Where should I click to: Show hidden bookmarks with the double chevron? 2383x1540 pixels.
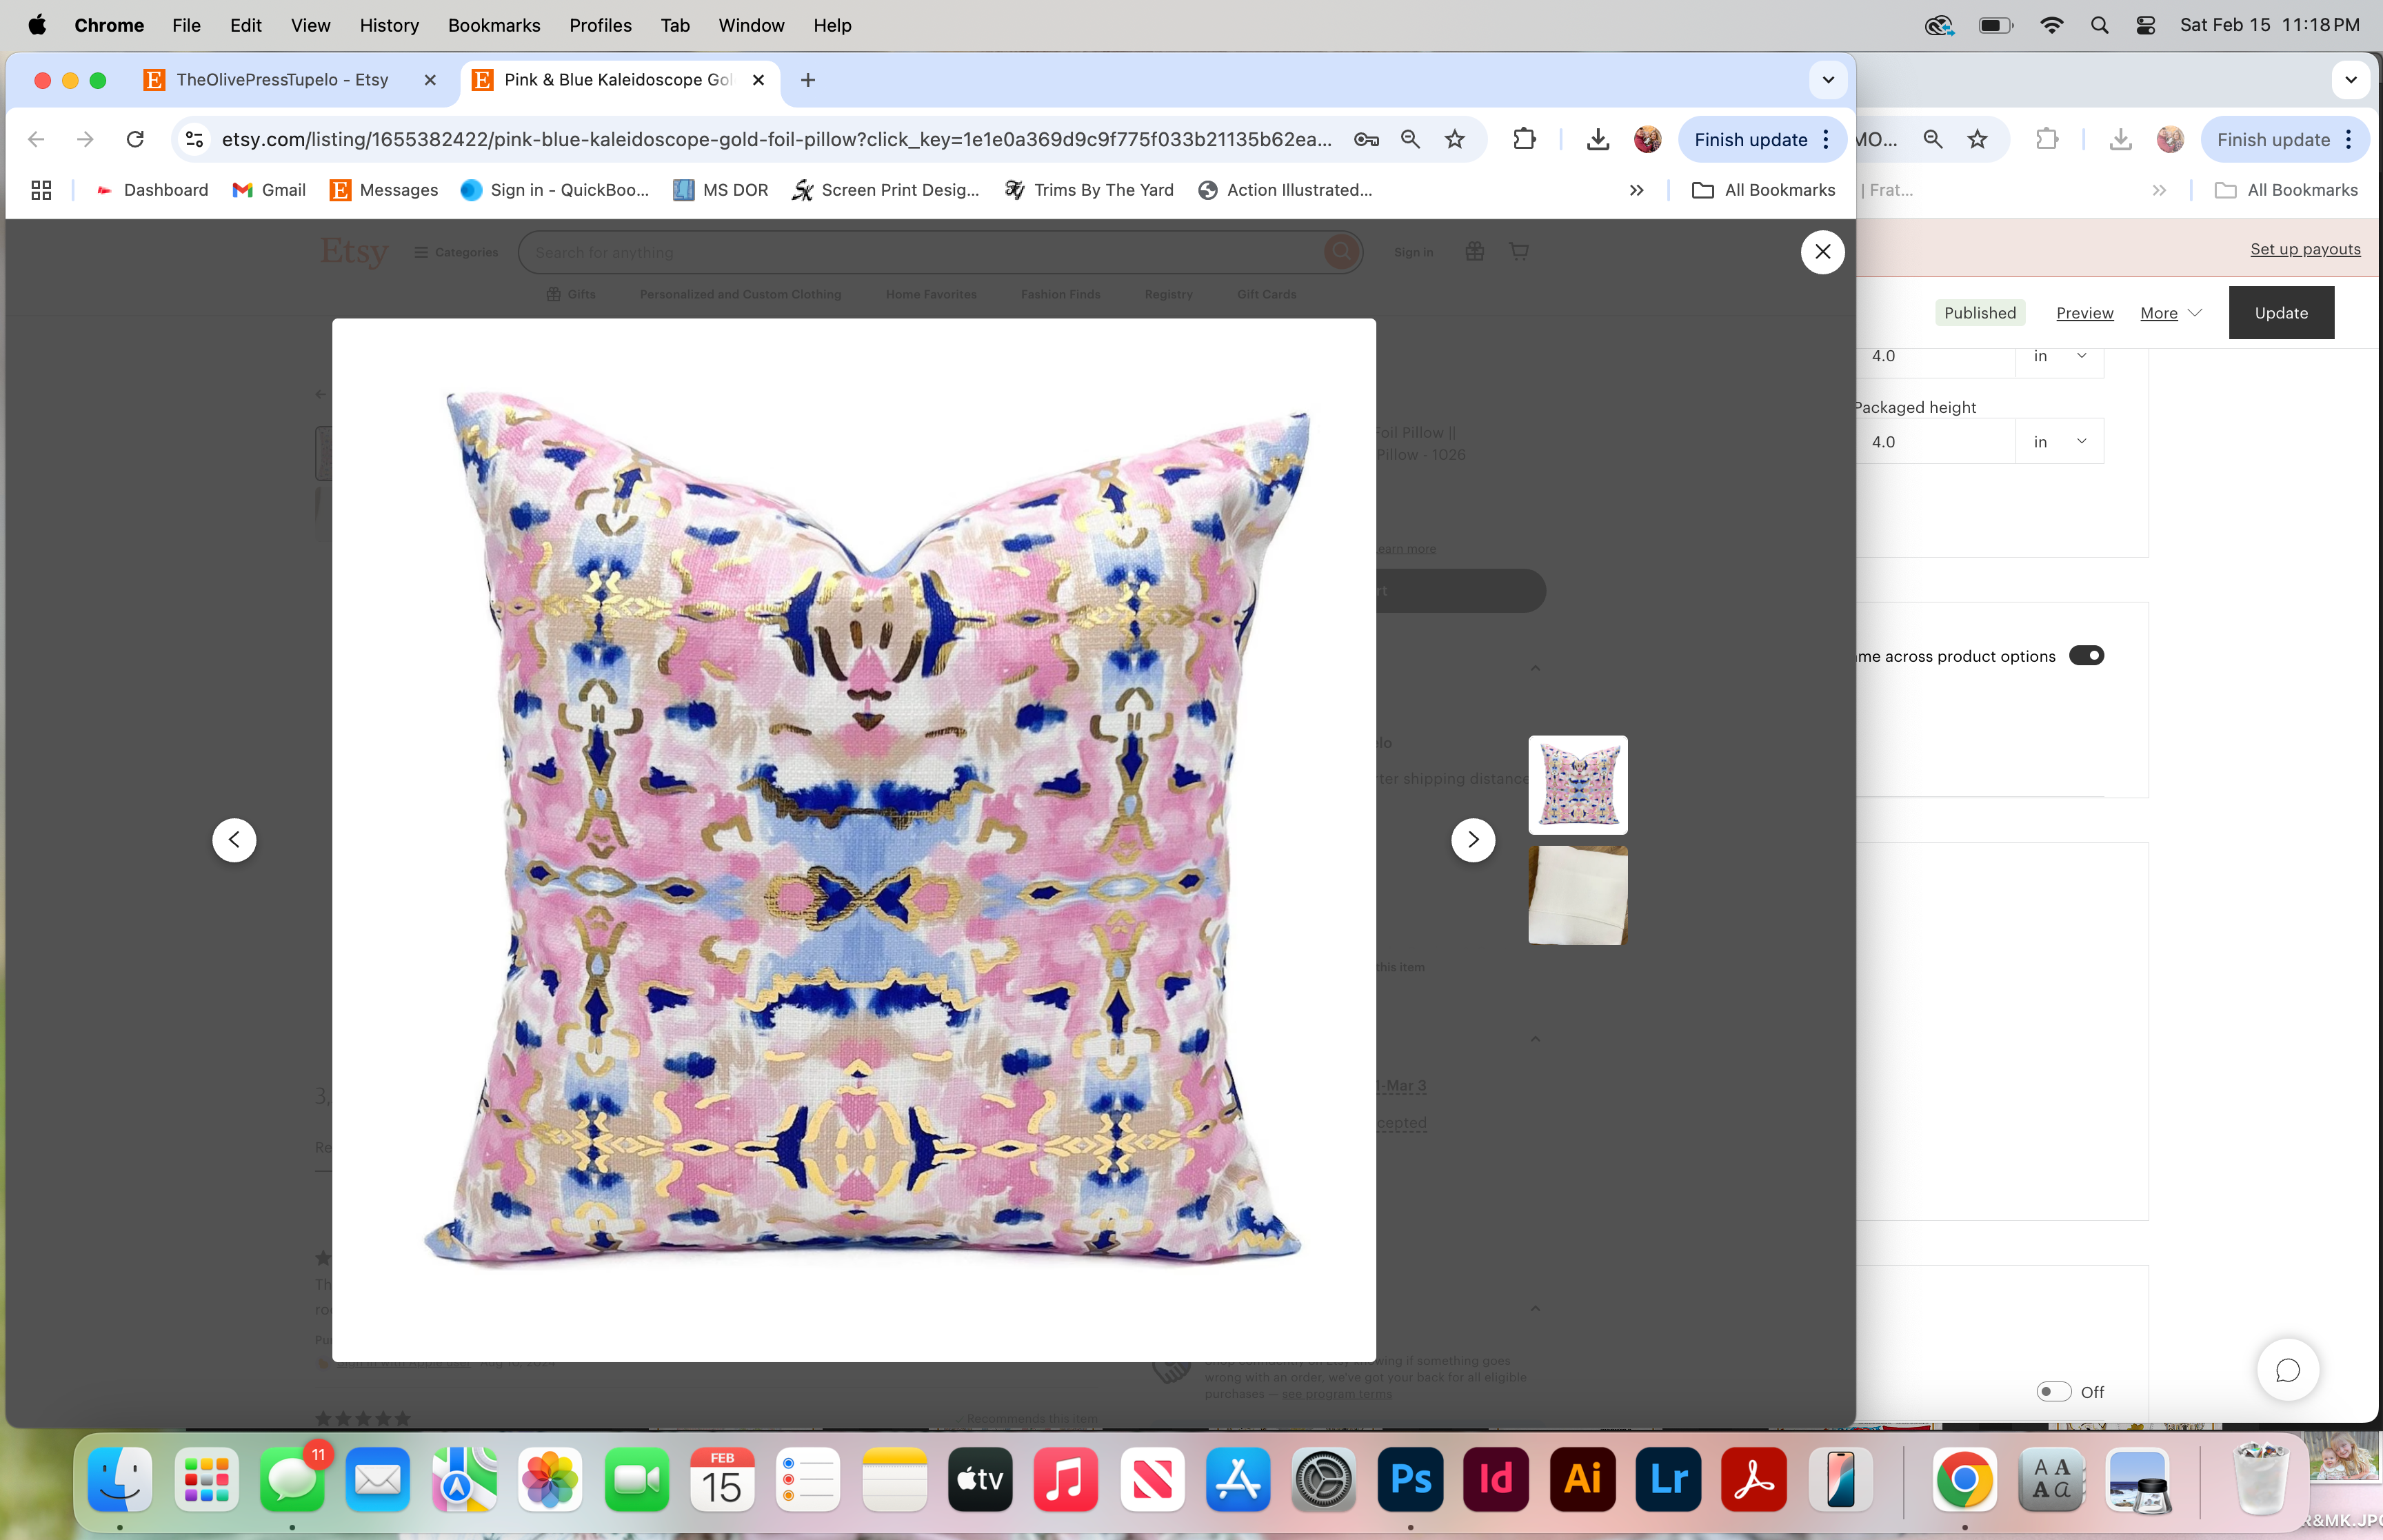(x=1636, y=190)
